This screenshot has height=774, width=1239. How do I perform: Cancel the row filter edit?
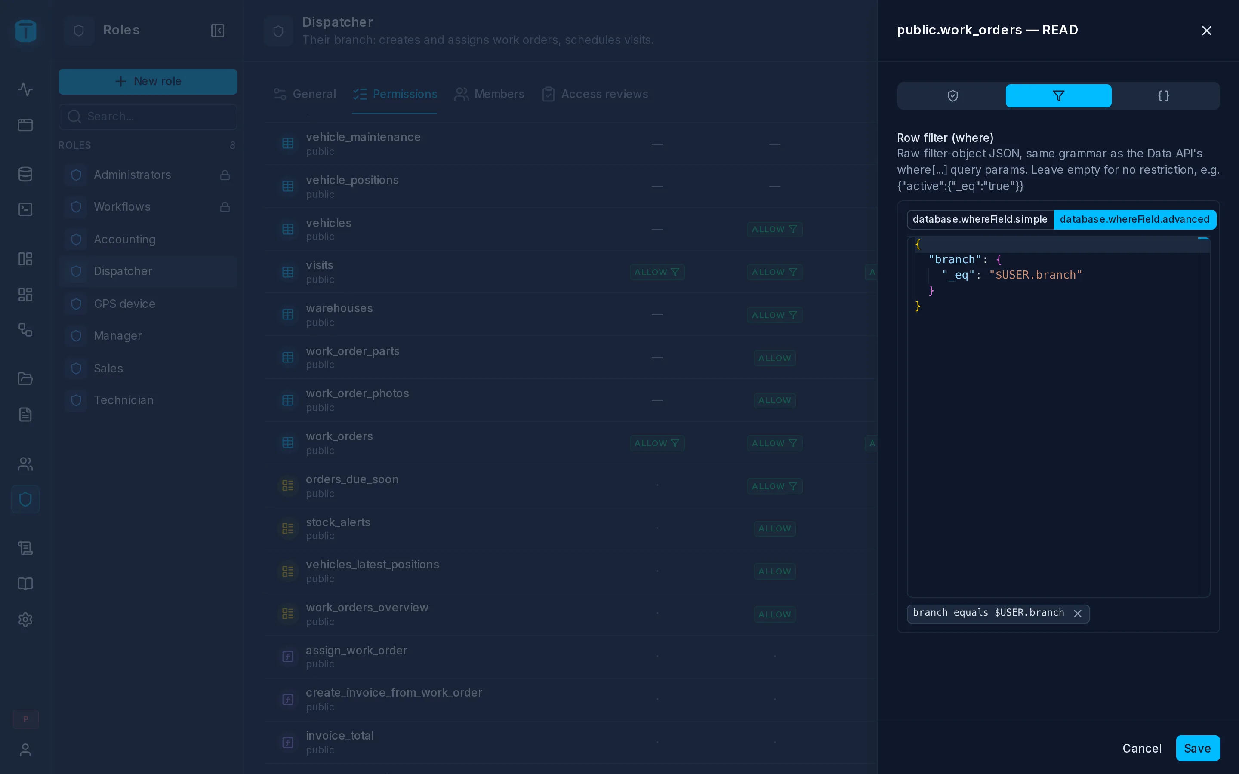pyautogui.click(x=1142, y=748)
